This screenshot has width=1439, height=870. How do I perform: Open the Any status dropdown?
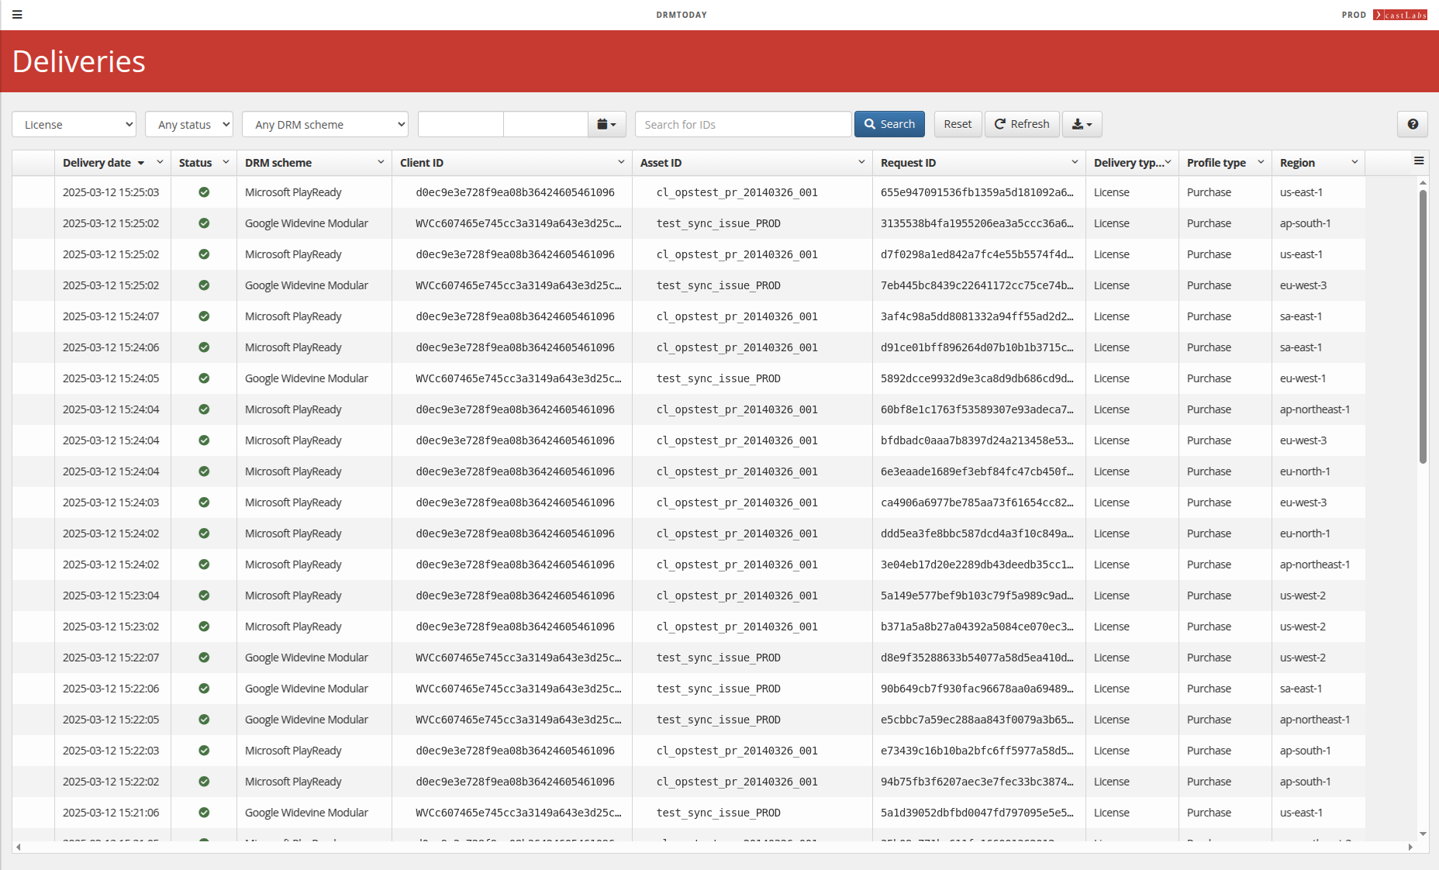click(188, 124)
